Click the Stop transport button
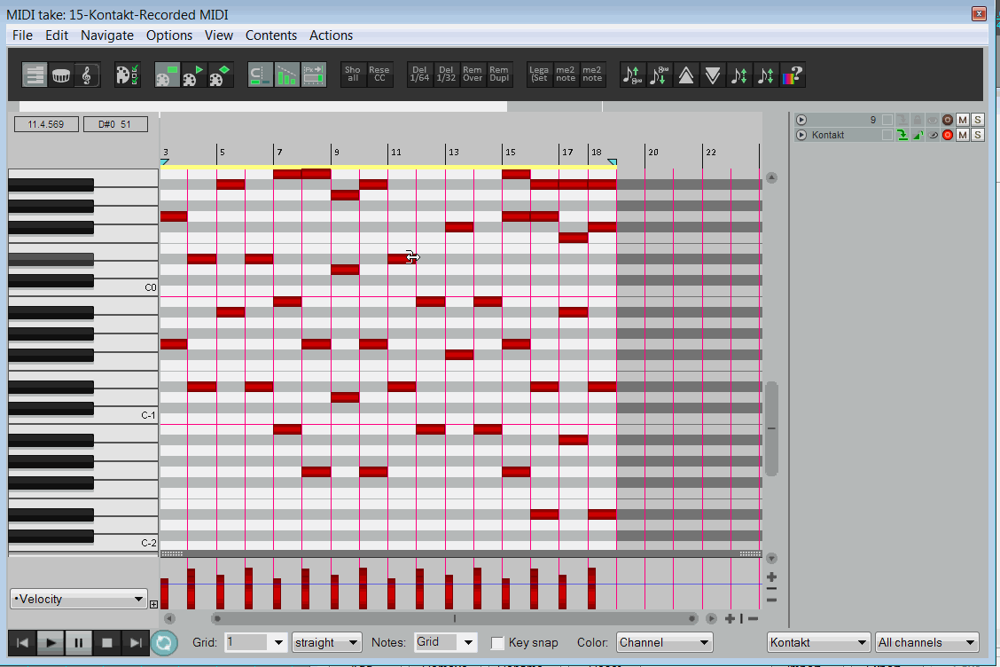1000x667 pixels. pos(107,643)
